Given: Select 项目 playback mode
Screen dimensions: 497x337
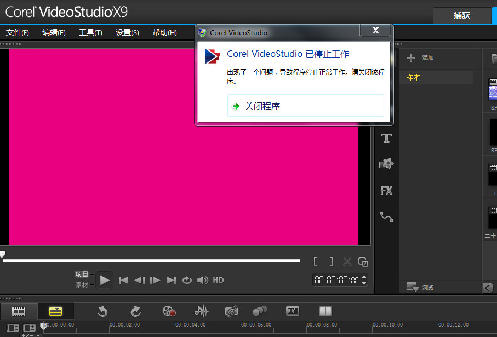Looking at the screenshot, I should (82, 274).
